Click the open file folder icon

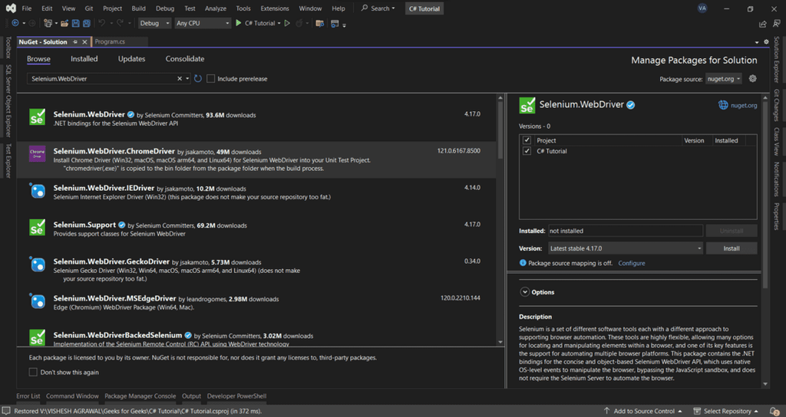point(64,23)
